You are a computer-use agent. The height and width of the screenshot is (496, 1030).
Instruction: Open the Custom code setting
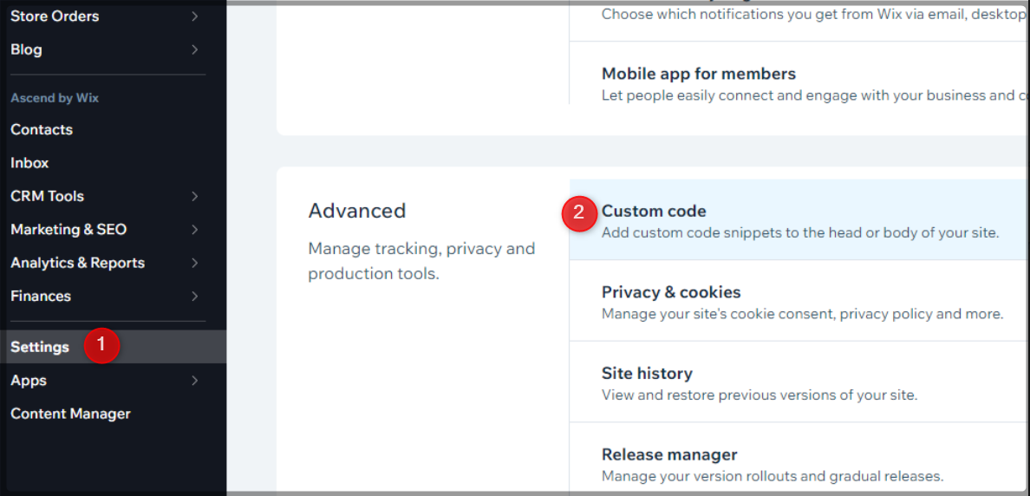(654, 211)
